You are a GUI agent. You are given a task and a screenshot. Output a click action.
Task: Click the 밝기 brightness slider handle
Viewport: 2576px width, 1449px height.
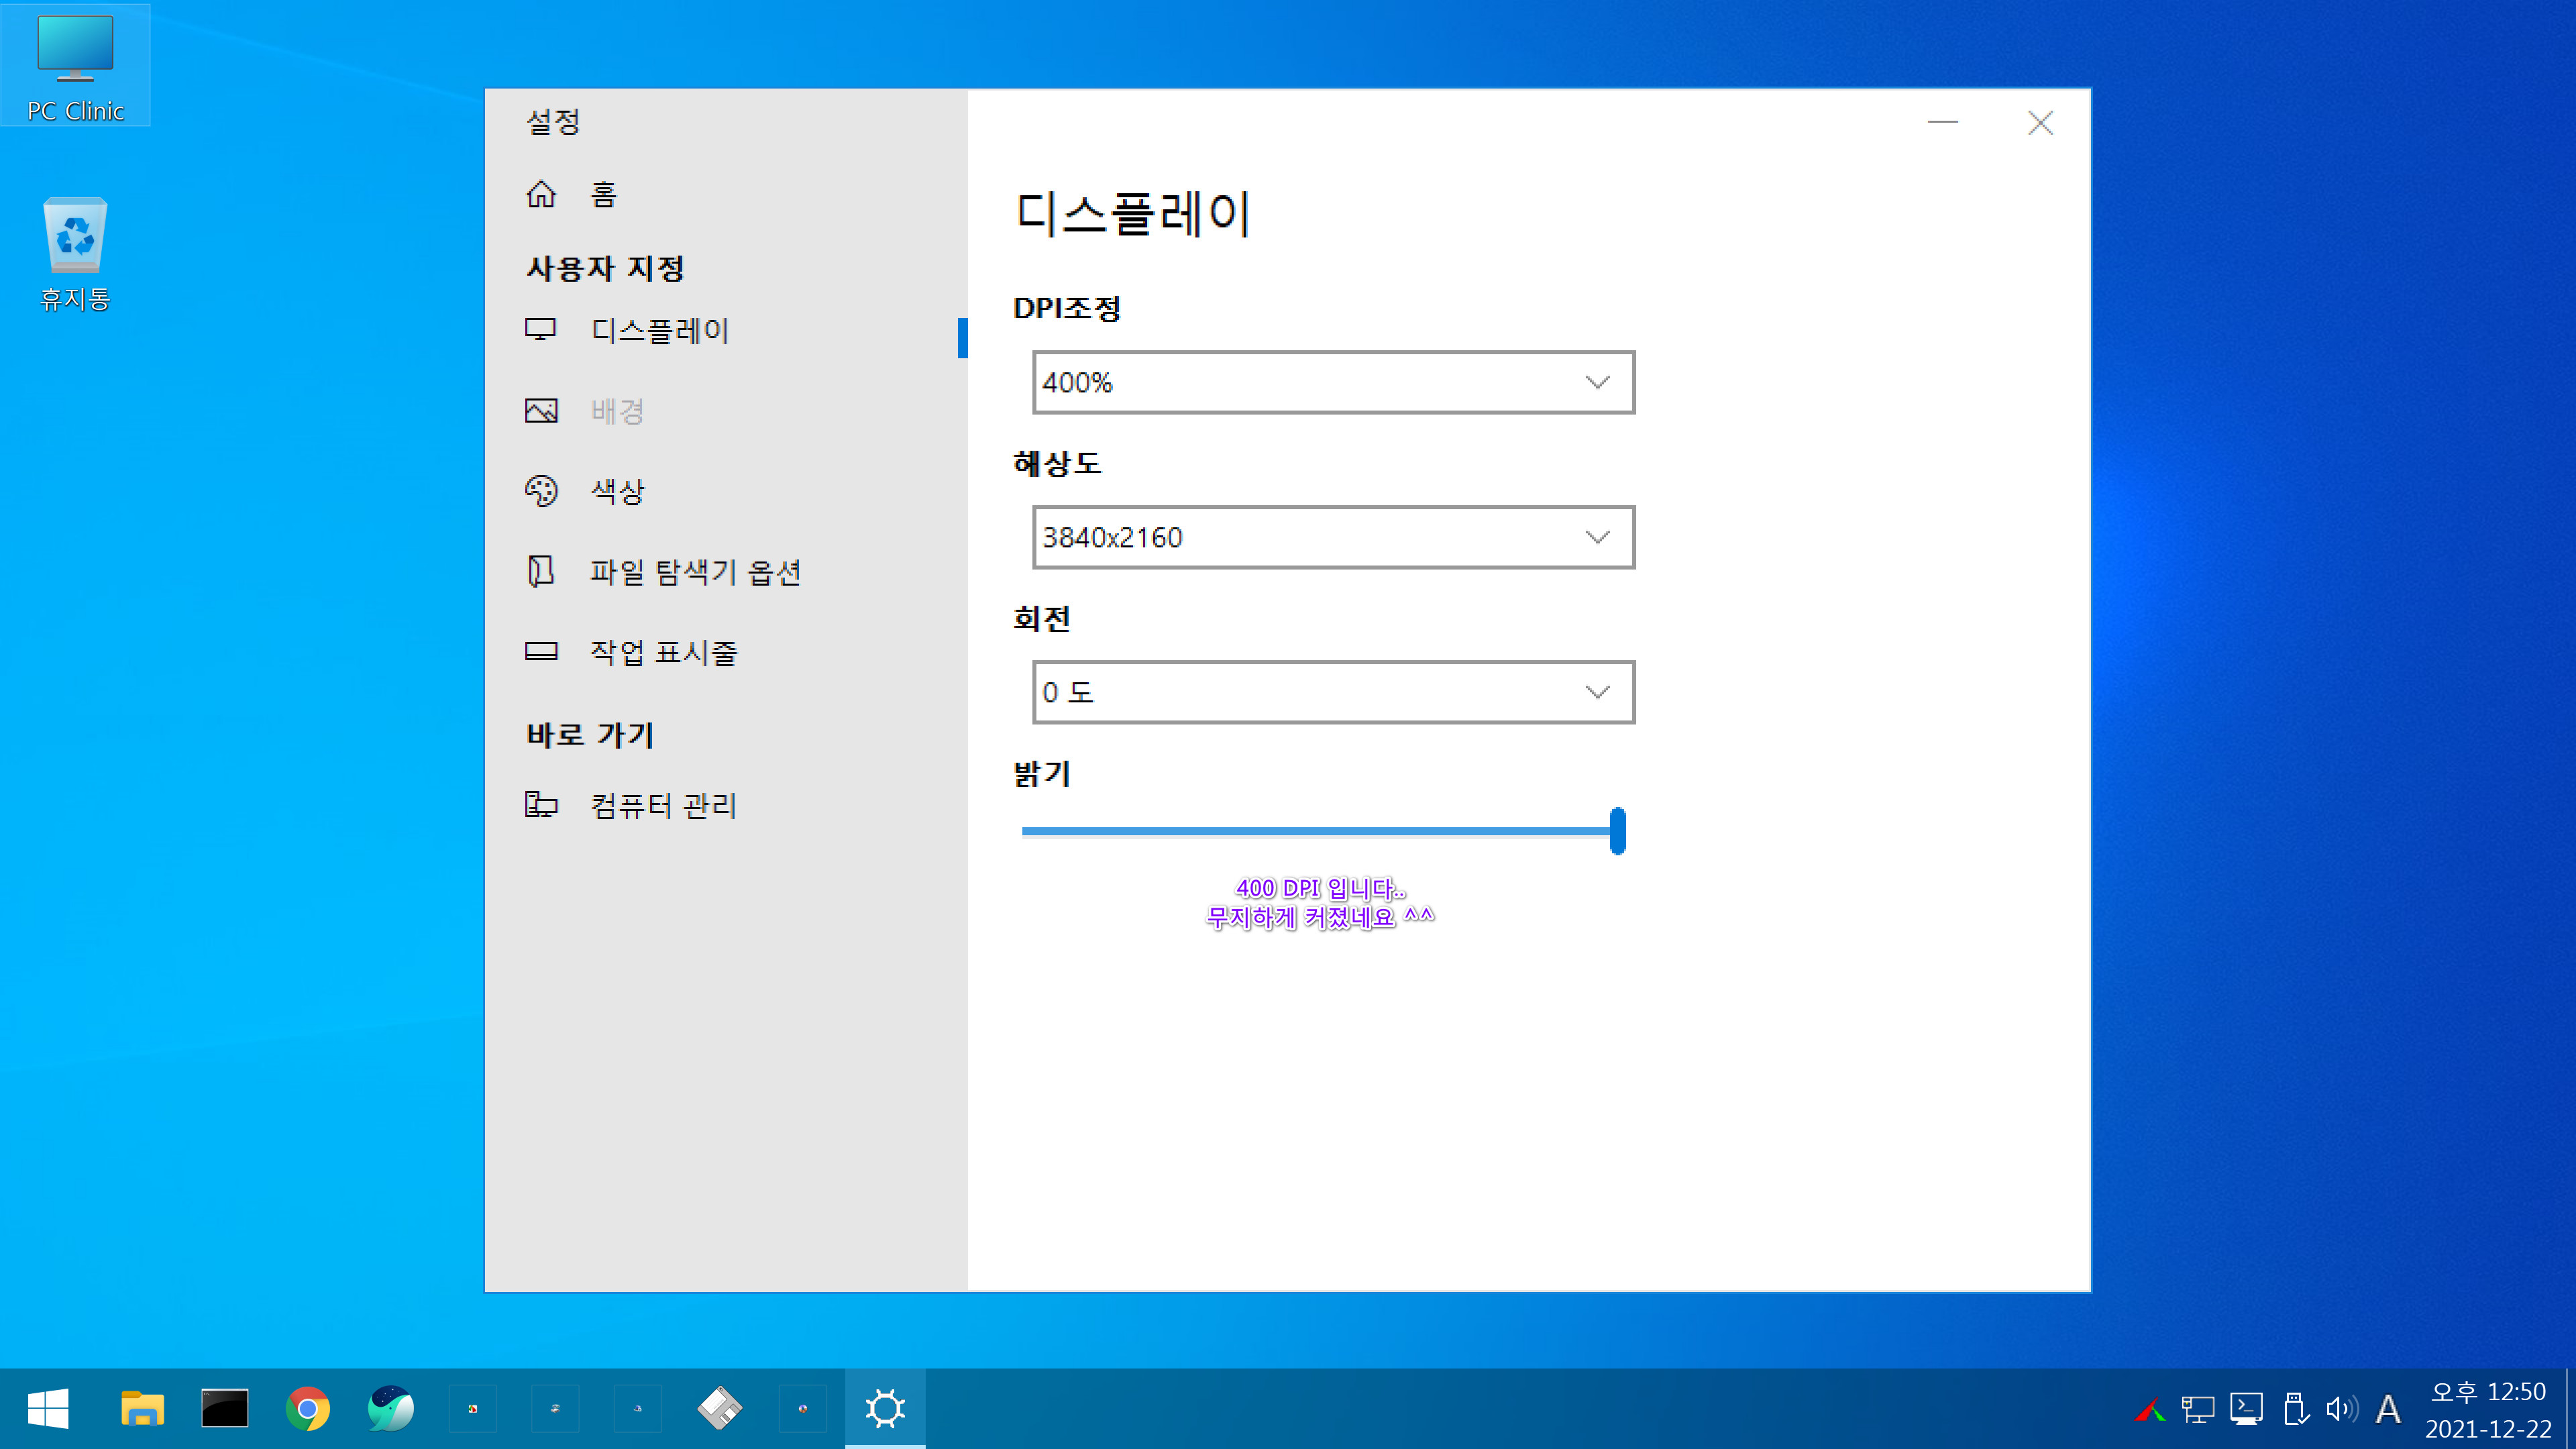[1617, 830]
